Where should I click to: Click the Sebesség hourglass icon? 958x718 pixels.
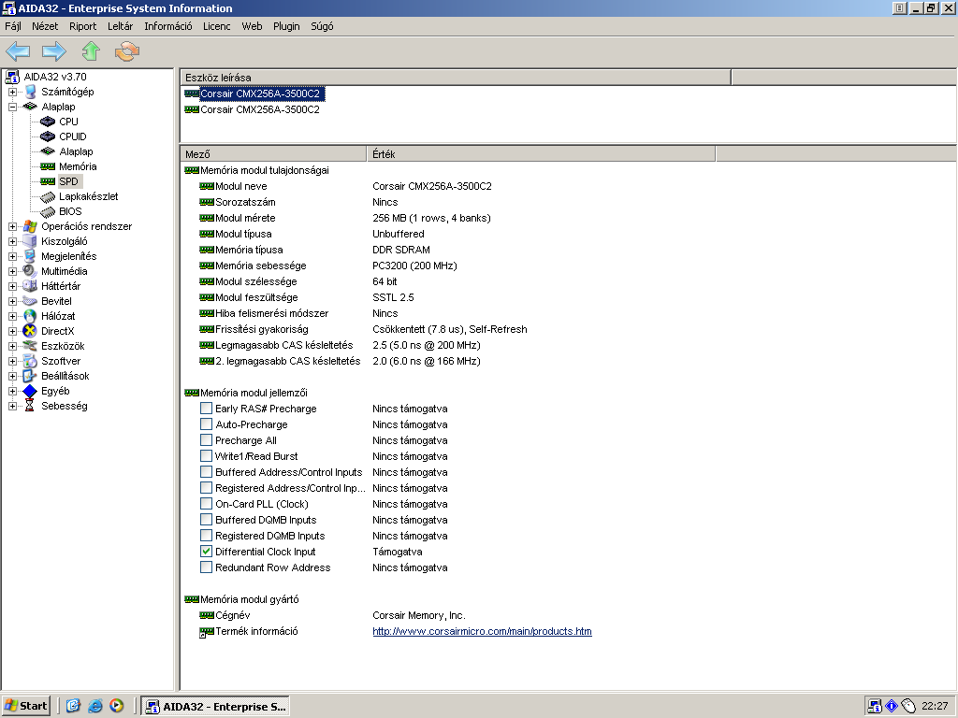[x=30, y=406]
